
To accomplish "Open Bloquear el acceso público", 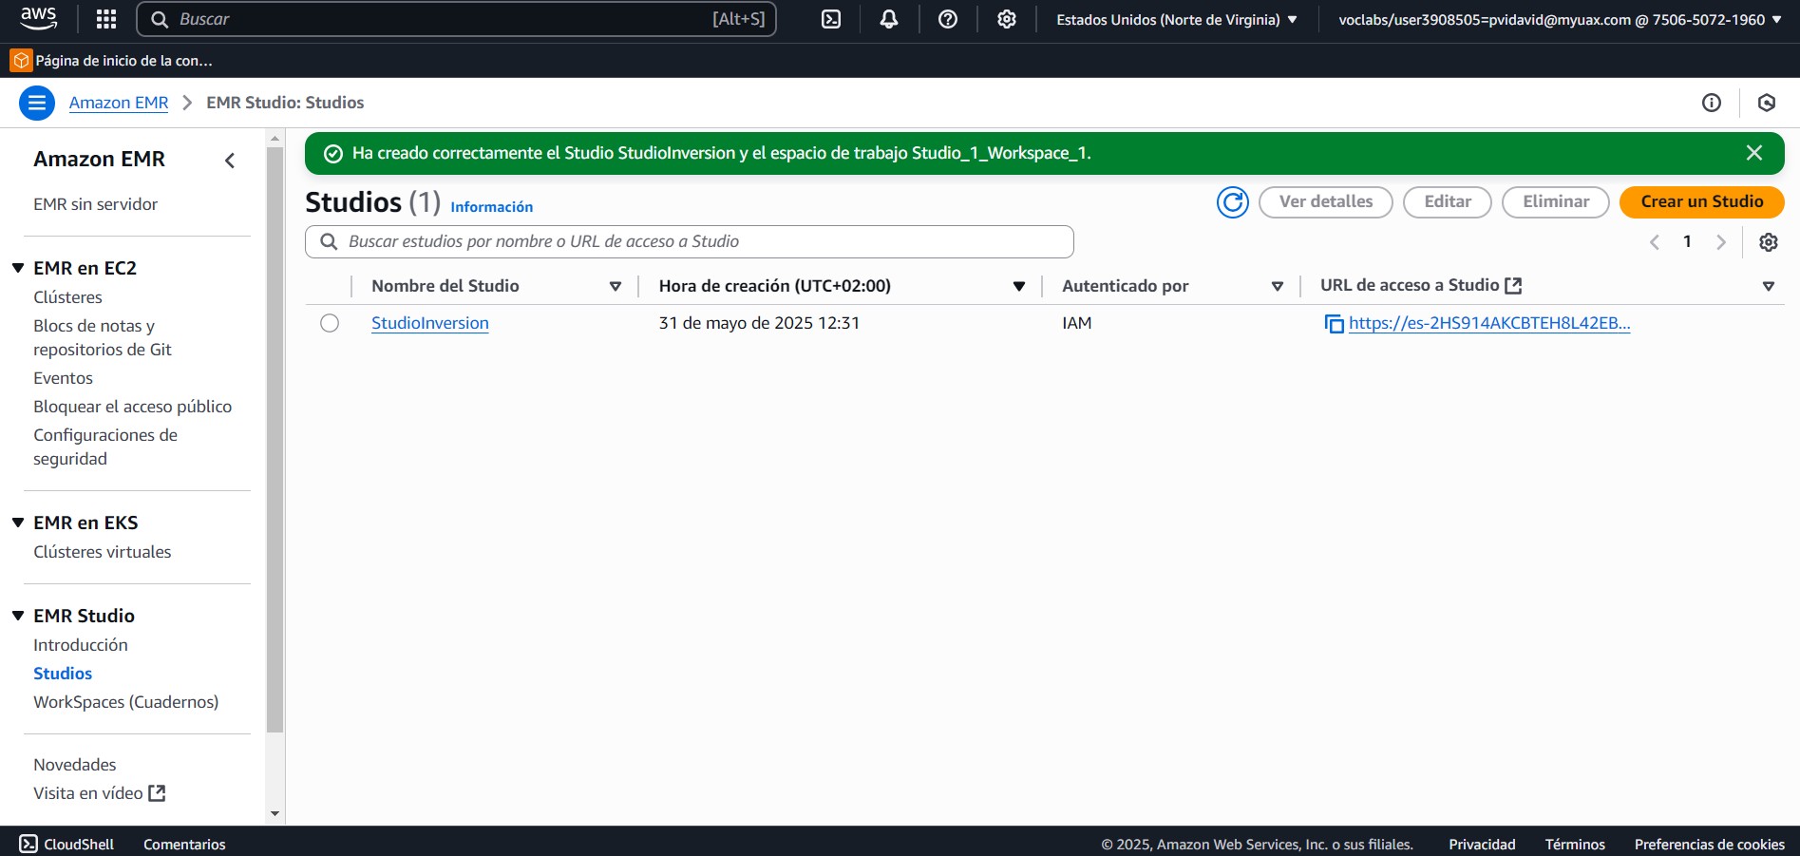I will pos(132,407).
